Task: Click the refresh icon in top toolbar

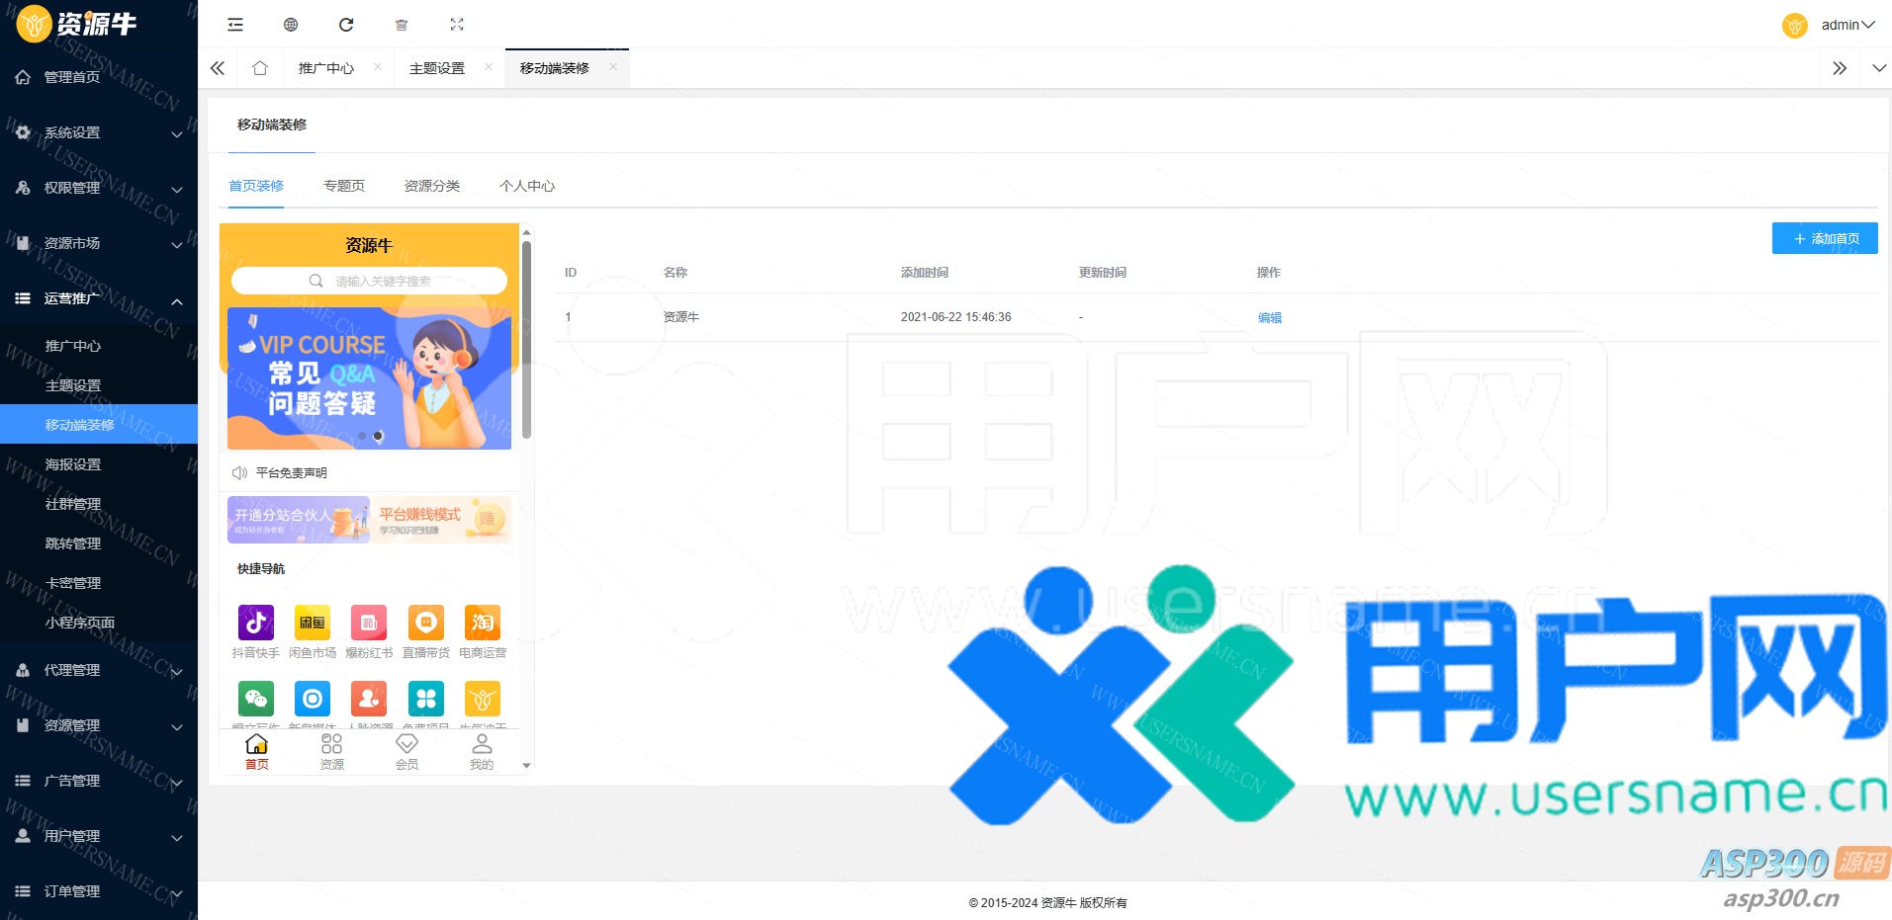Action: click(x=346, y=25)
